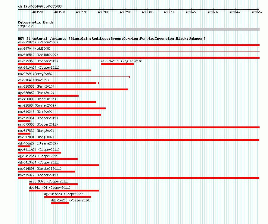Open nsv817830 (Wang2007) variant
268x224 pixels.
[36, 131]
